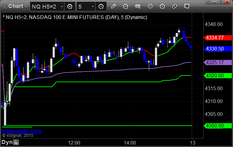Click the 4315.00 price axis label

click(214, 89)
